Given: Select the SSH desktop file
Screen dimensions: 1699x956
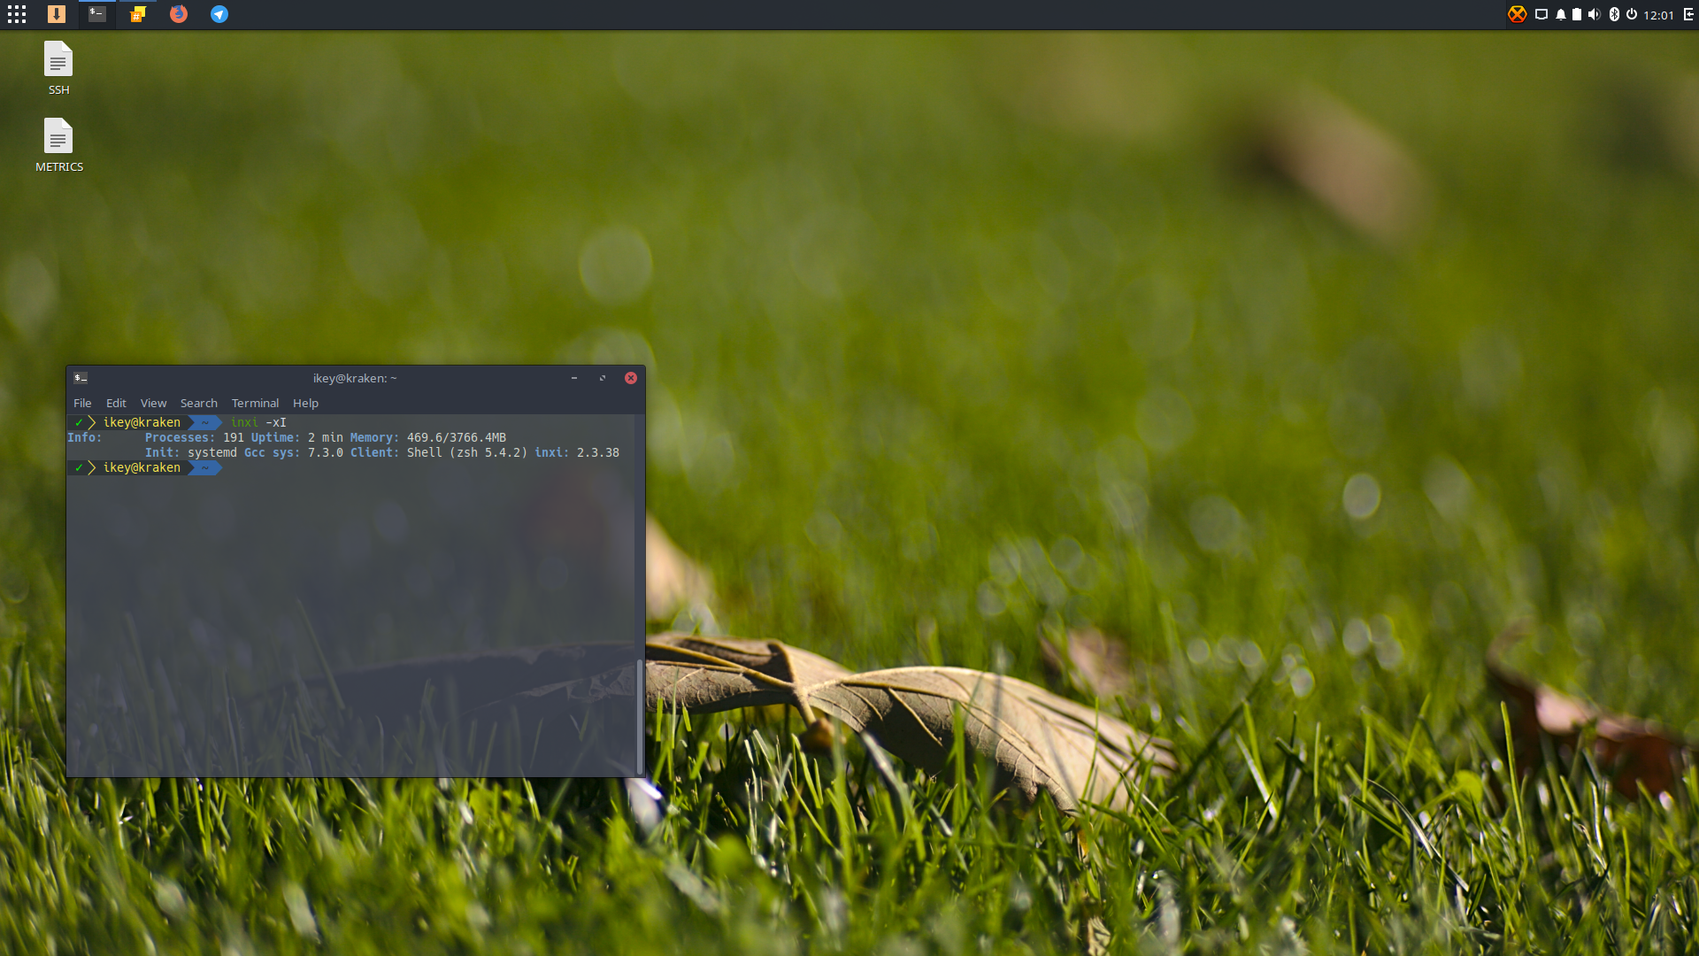Looking at the screenshot, I should click(x=58, y=68).
